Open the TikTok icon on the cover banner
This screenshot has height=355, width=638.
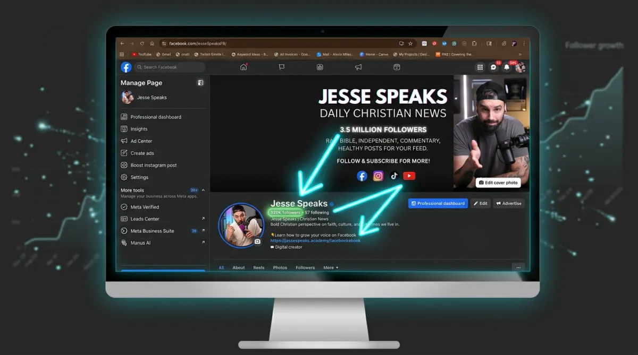point(394,176)
